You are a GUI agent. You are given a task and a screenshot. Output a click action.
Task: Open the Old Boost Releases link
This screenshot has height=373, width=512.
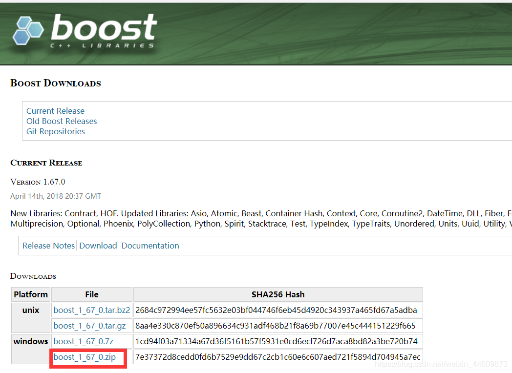62,121
